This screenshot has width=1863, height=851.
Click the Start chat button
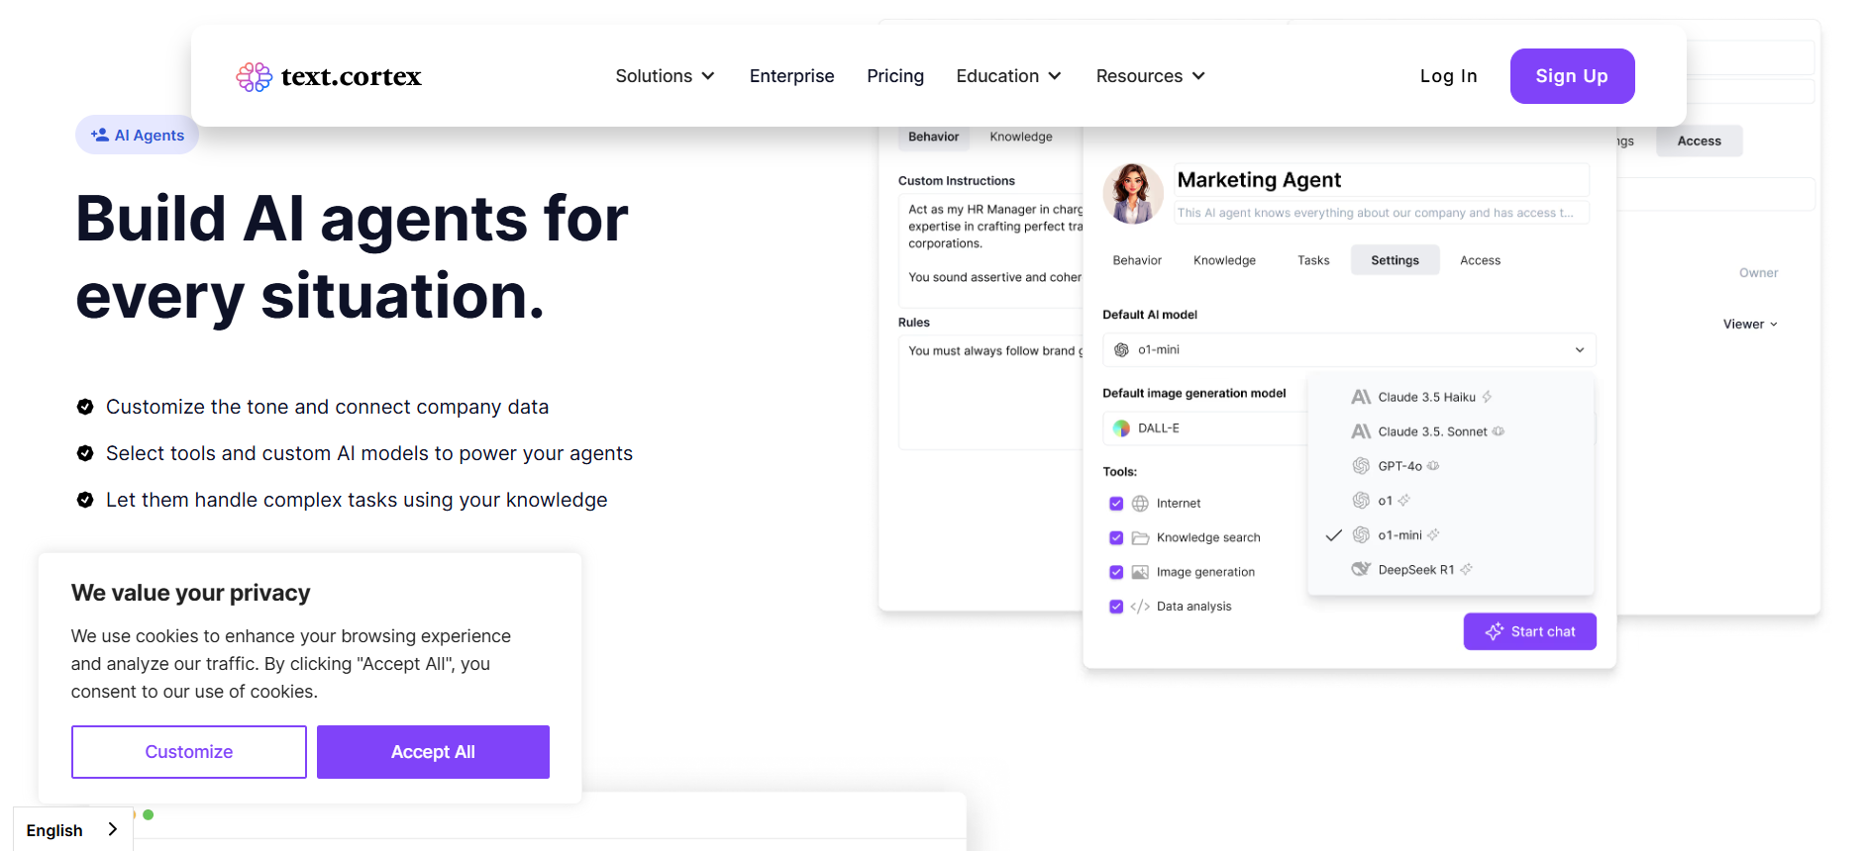coord(1529,631)
